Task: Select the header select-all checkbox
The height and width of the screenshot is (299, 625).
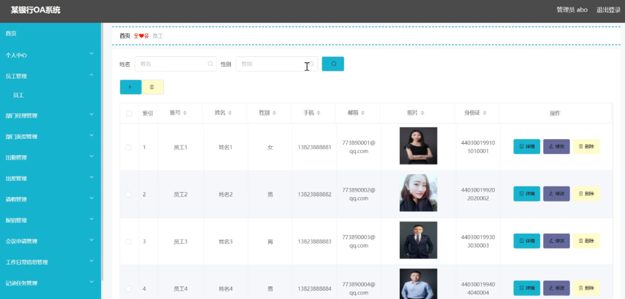Action: pyautogui.click(x=129, y=113)
